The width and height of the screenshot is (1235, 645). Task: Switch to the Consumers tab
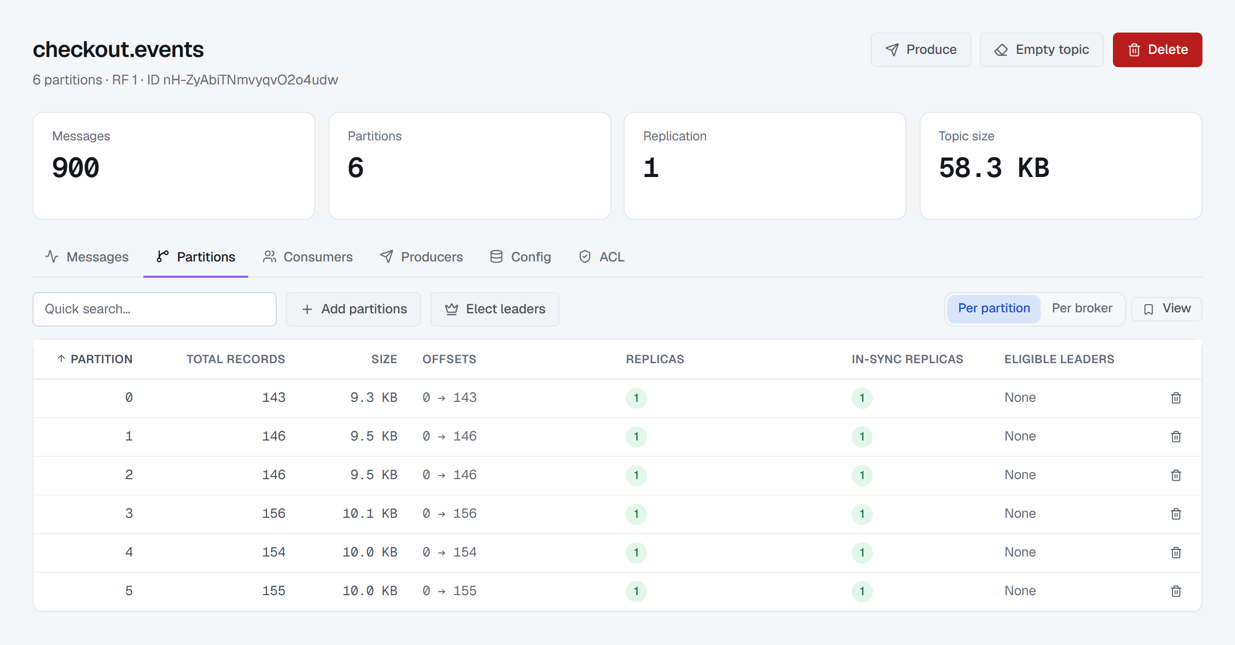307,257
